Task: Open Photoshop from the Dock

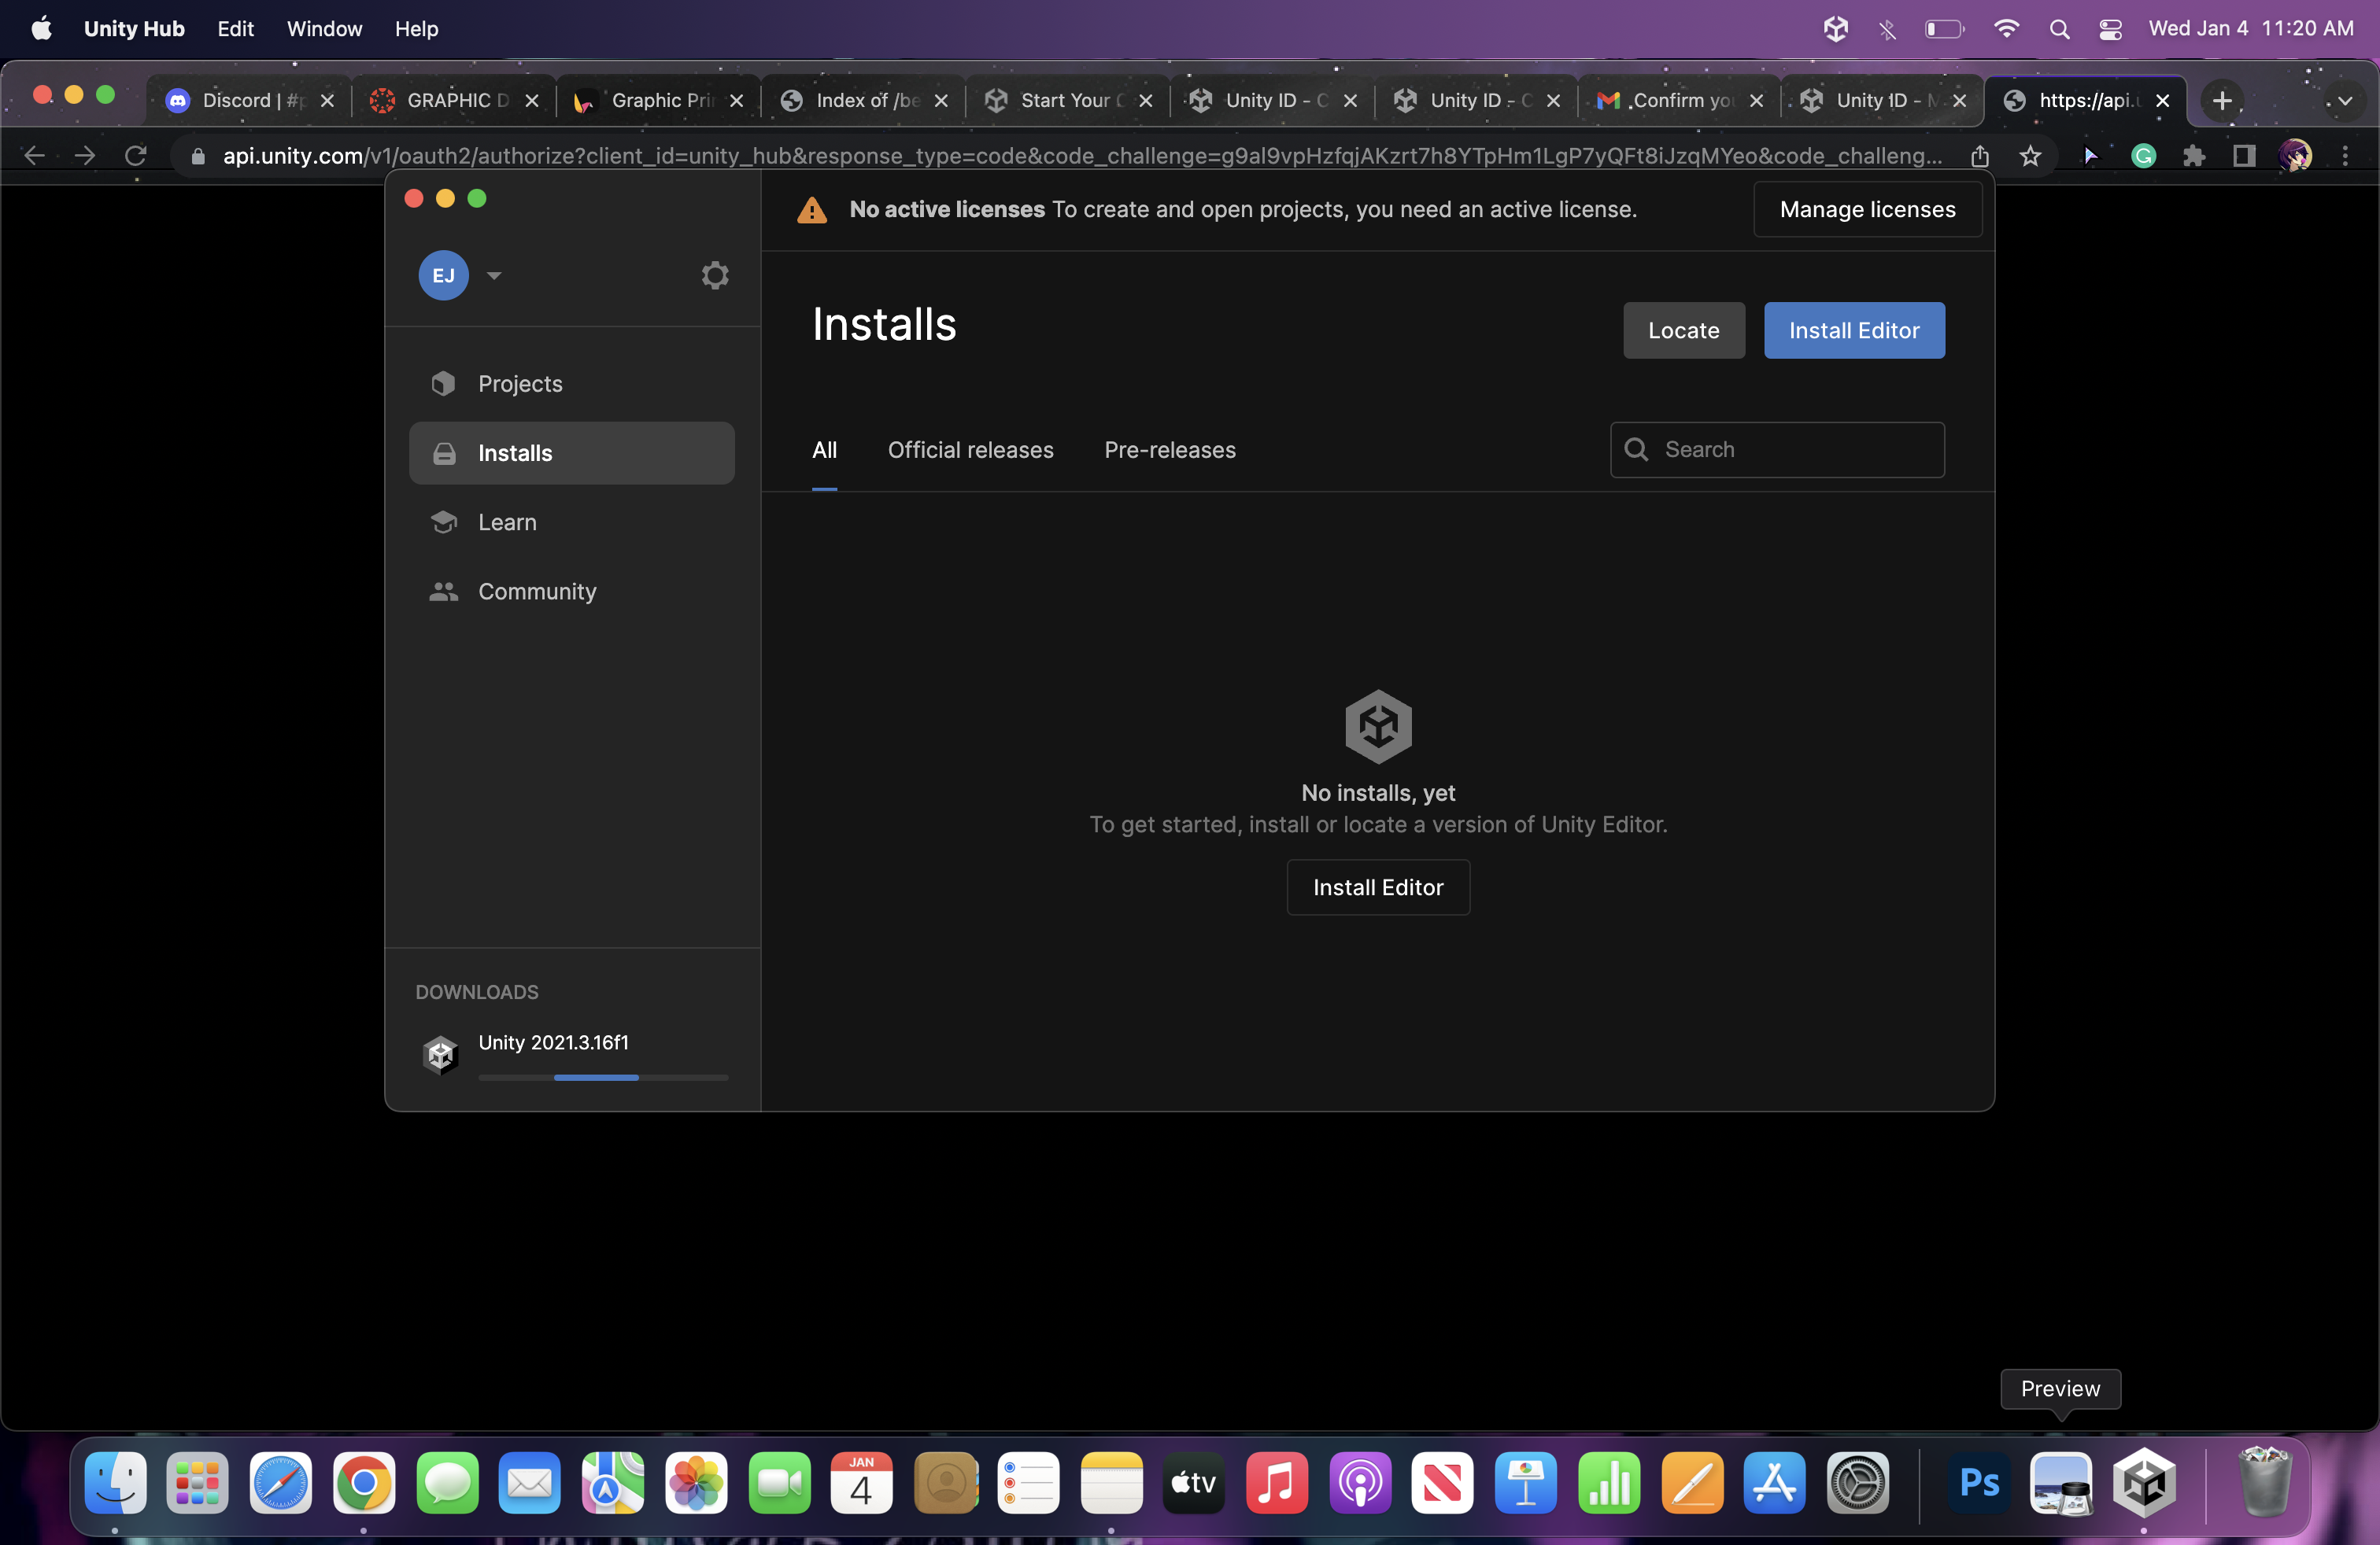Action: click(x=1978, y=1482)
